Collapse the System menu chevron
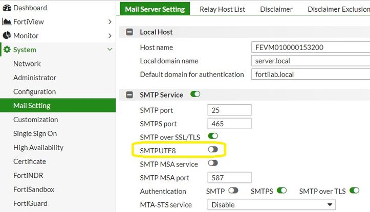 click(x=110, y=50)
